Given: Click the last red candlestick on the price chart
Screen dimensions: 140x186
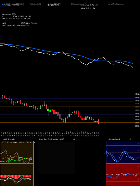Looking at the screenshot, I should pos(99,122).
